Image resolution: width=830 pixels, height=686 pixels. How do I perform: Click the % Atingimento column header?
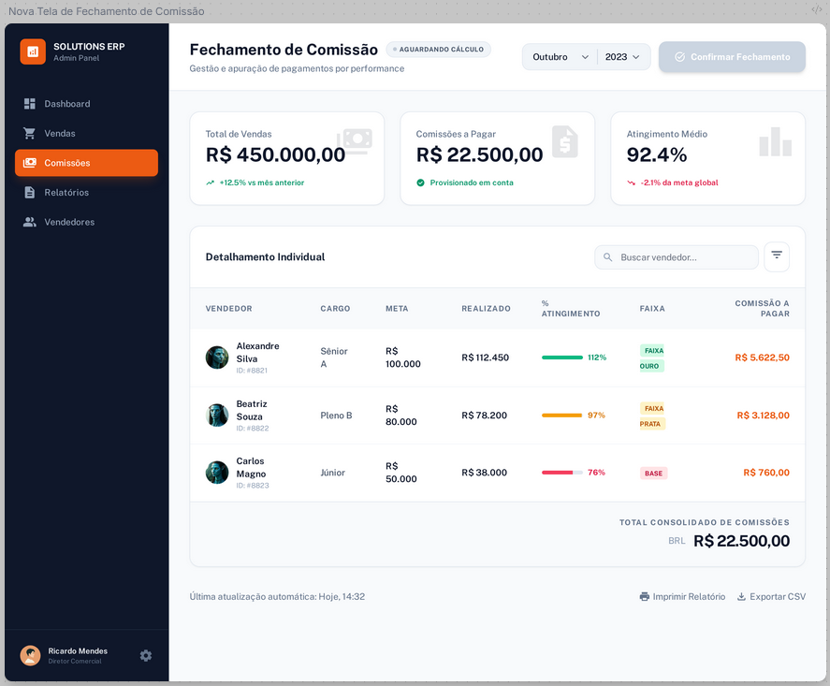tap(571, 309)
